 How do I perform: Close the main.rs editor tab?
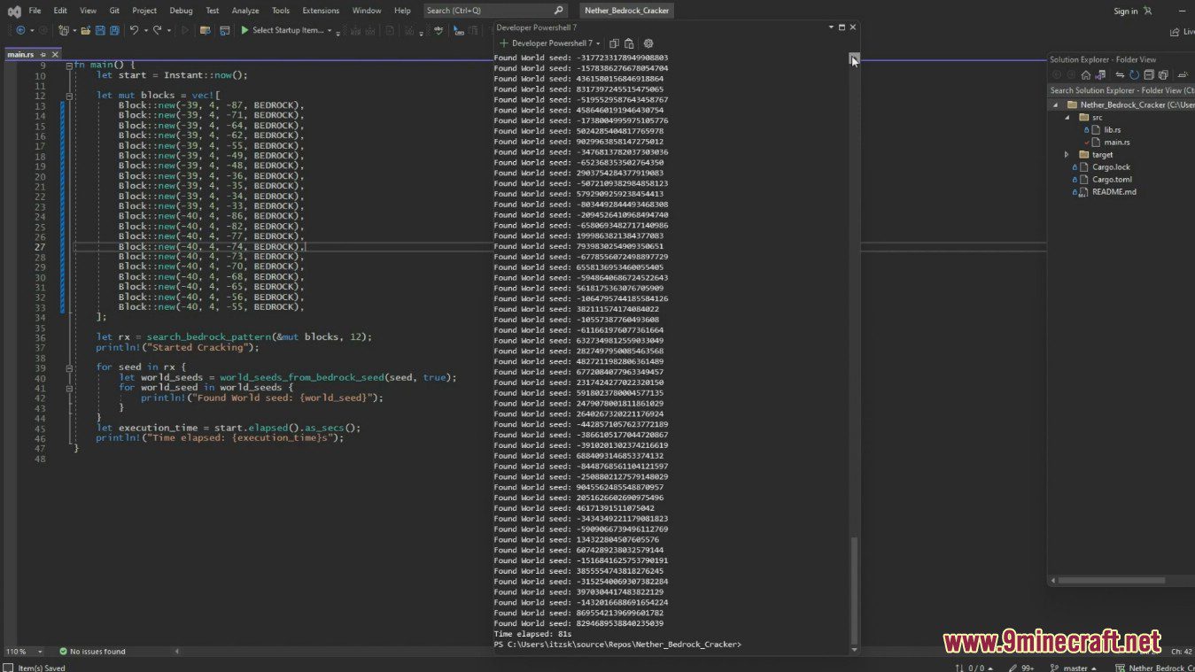click(55, 55)
